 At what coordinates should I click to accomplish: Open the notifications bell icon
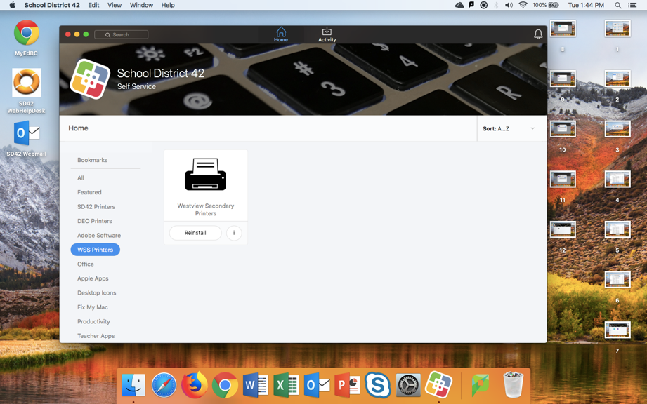click(537, 34)
